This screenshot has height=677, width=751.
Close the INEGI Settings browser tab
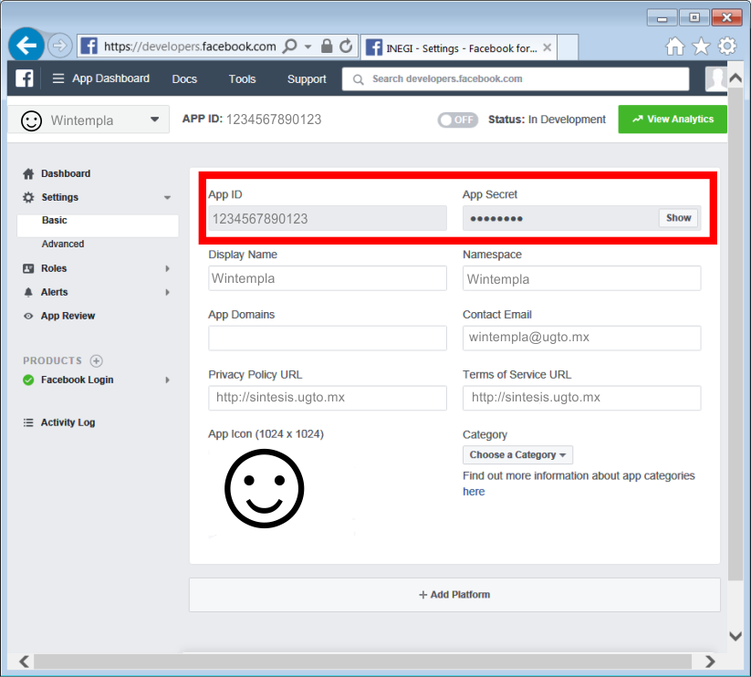click(547, 47)
